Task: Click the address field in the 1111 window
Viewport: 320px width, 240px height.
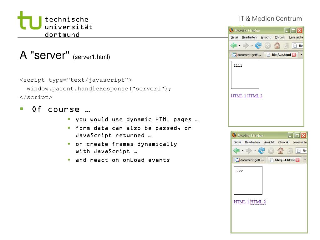Action: (x=298, y=45)
